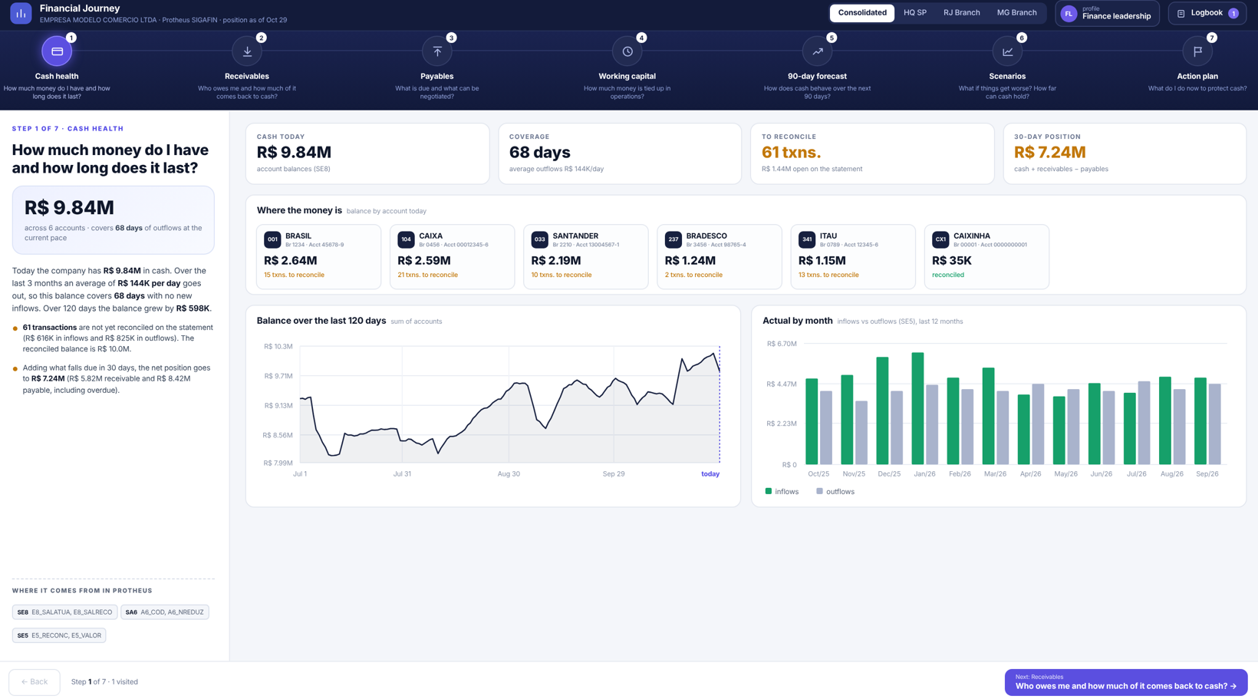Switch to the RJ Branch view
This screenshot has height=699, width=1258.
pos(962,13)
